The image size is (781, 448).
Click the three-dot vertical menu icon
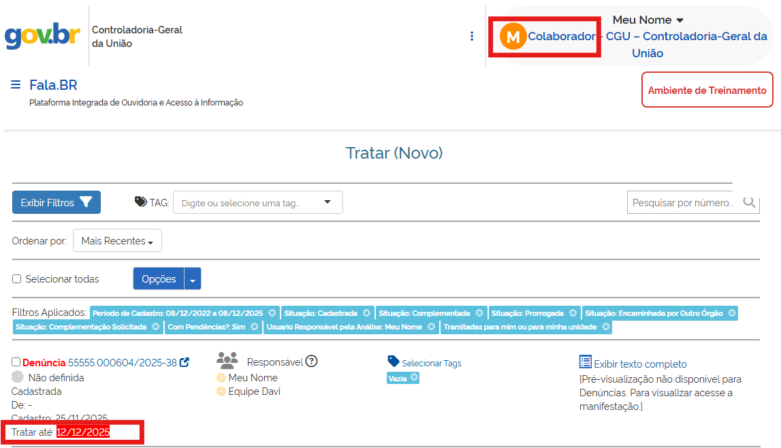[472, 36]
